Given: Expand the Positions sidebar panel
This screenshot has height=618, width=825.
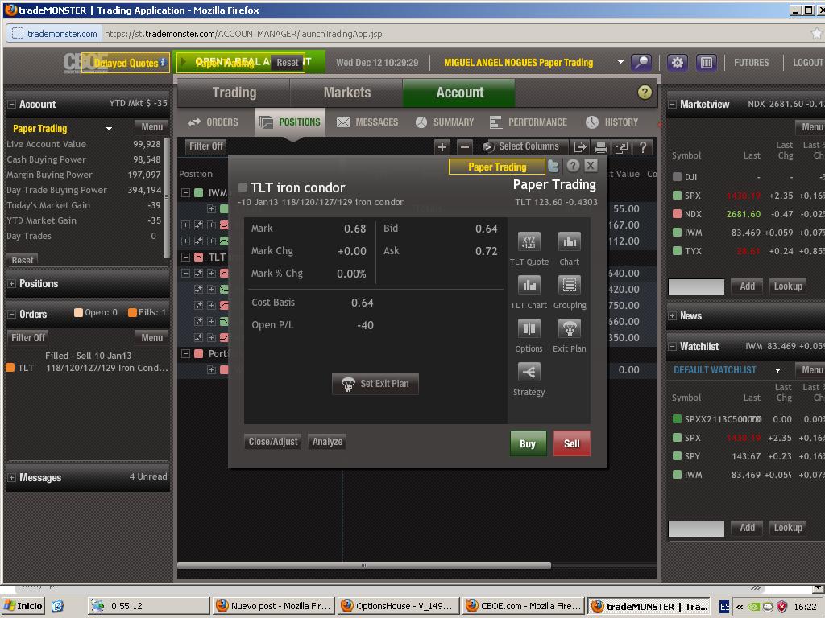Looking at the screenshot, I should tap(11, 284).
